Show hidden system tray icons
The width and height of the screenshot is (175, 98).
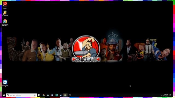tap(162, 95)
